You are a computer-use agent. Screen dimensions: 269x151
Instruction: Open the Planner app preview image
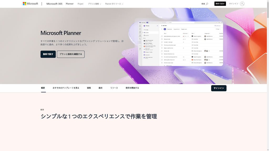click(180, 44)
